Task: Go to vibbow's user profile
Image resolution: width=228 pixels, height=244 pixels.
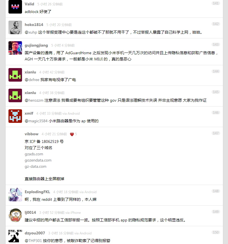Action: pyautogui.click(x=31, y=134)
